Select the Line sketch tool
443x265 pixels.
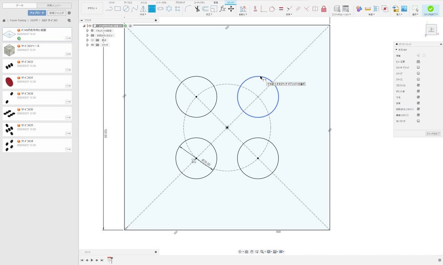point(109,9)
